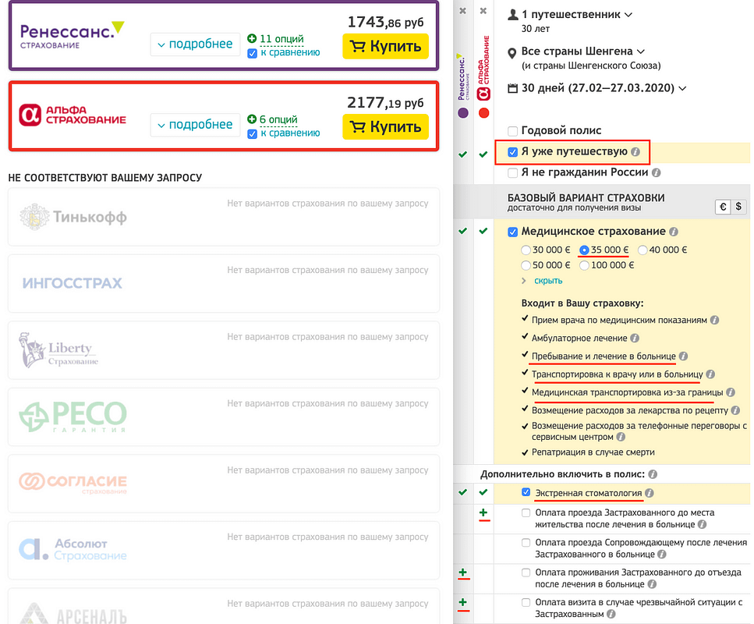This screenshot has width=754, height=624.
Task: Open info icon for Я уже путешествую
Action: [x=635, y=151]
